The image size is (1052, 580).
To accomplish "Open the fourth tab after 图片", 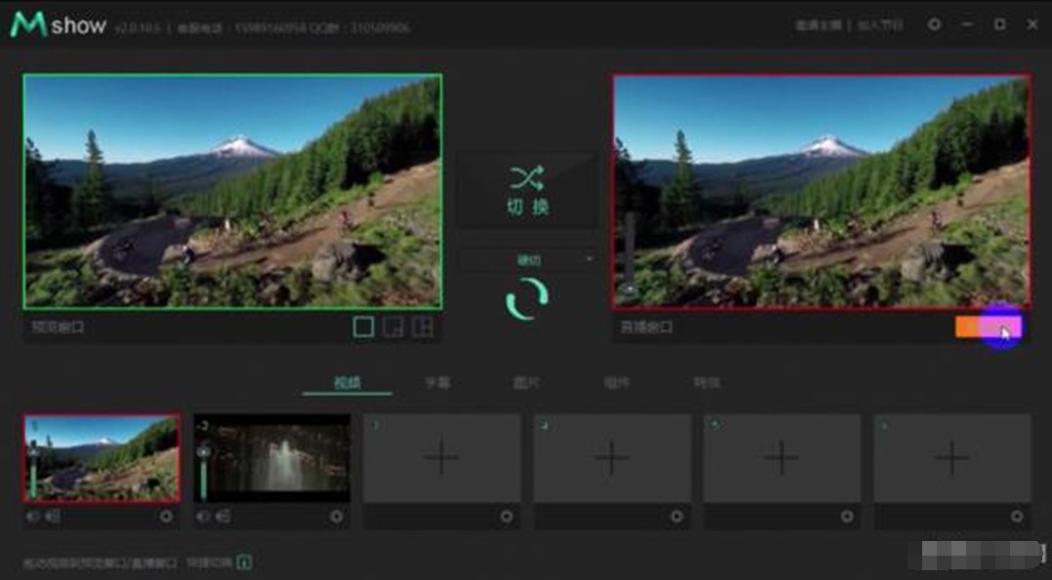I will 616,383.
